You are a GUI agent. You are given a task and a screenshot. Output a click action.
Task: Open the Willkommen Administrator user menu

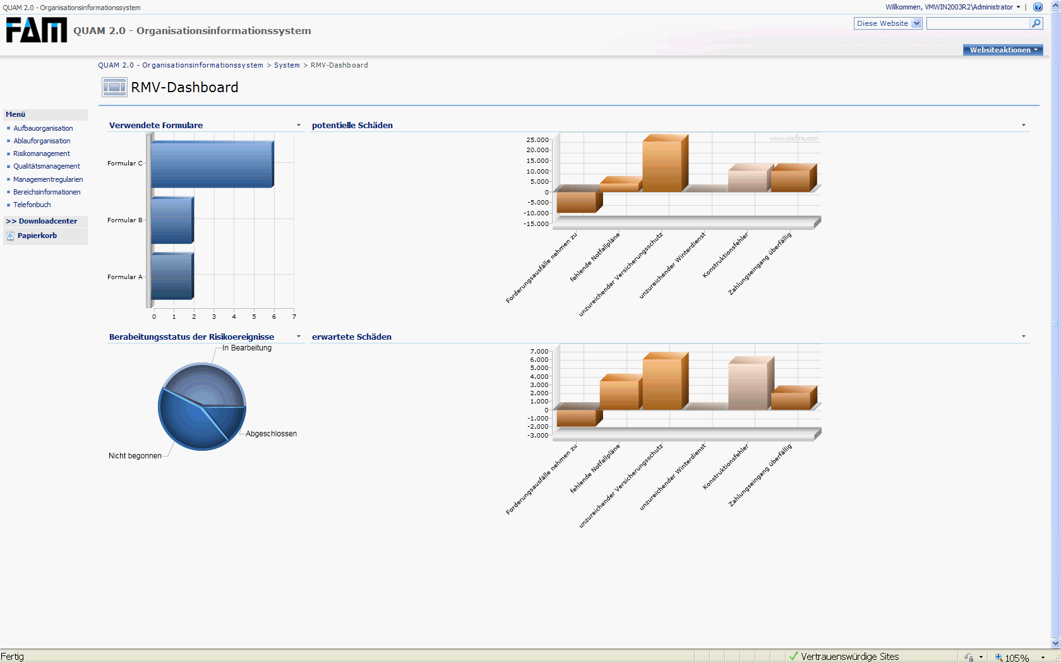click(952, 7)
